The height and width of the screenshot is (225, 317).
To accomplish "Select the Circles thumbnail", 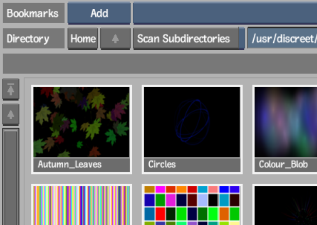I will [192, 122].
